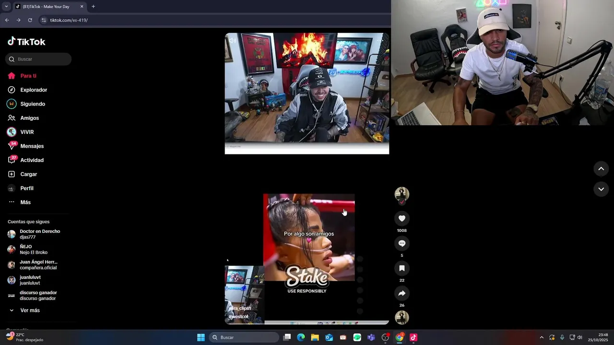Open juanluluvt account
The image size is (614, 345).
24,280
